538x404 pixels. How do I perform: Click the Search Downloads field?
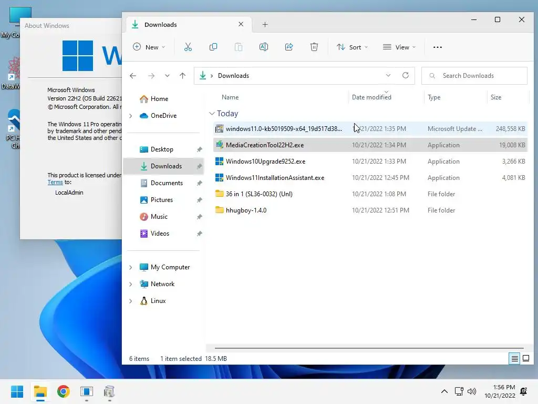click(474, 76)
